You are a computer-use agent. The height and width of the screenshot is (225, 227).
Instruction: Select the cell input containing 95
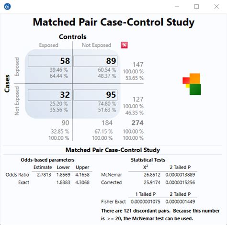[95, 95]
